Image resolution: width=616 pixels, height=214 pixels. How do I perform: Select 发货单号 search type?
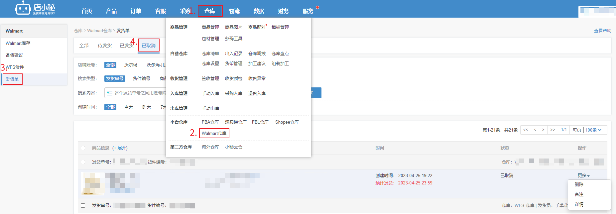[115, 78]
